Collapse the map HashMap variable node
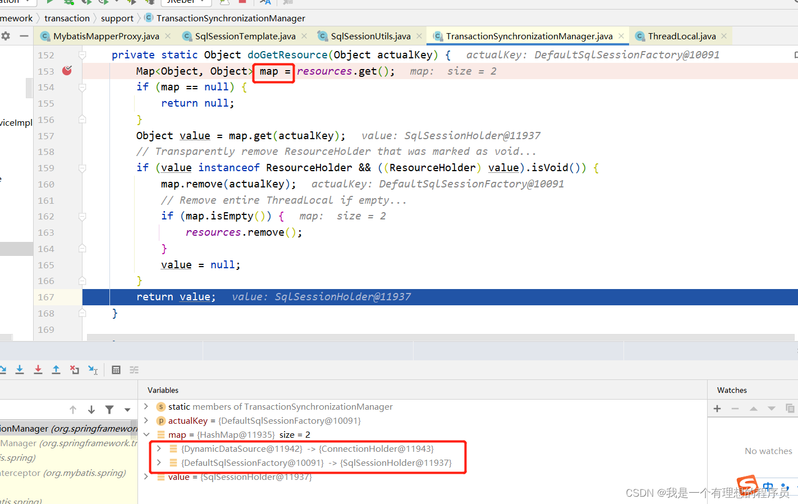Viewport: 798px width, 504px height. (x=146, y=434)
